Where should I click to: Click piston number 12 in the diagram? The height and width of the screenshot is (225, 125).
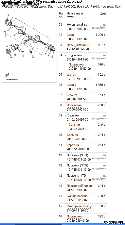15,55
